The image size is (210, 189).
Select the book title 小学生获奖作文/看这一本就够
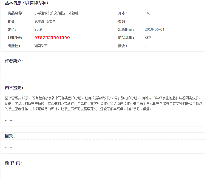56,13
